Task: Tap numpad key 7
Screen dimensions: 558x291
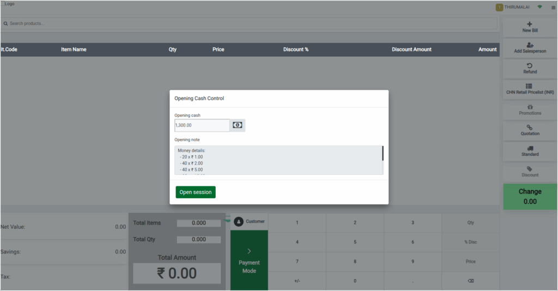Action: [x=297, y=262]
